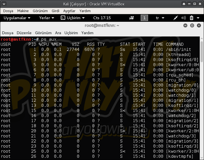204x160 pixels.
Task: Click the volume speaker icon
Action: point(183,18)
